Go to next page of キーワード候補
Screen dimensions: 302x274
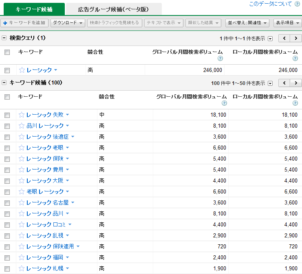(x=296, y=83)
